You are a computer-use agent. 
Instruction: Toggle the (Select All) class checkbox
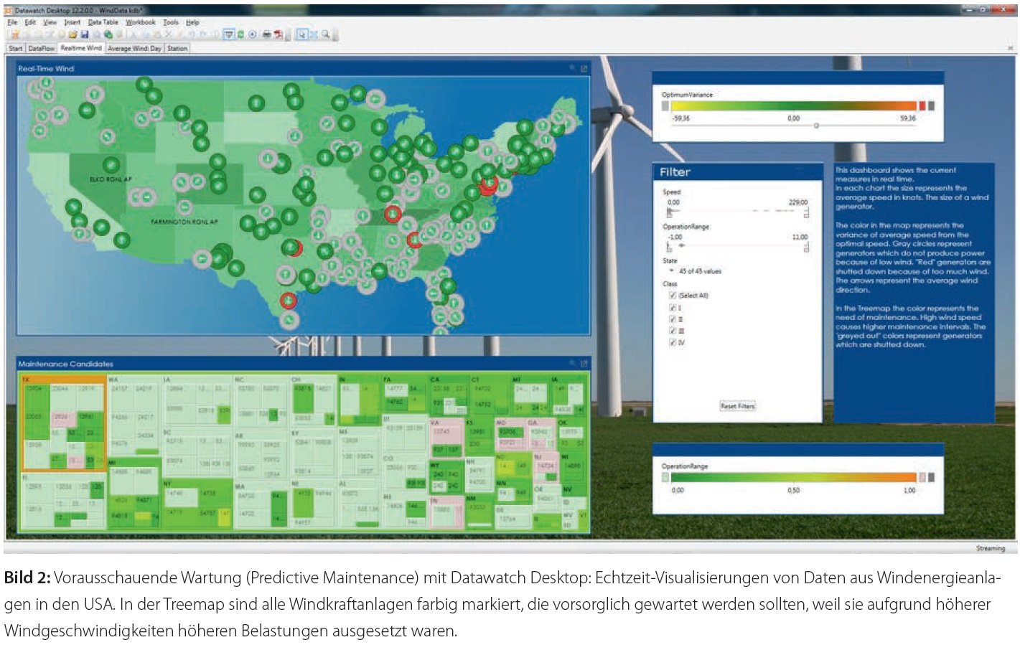click(x=673, y=296)
